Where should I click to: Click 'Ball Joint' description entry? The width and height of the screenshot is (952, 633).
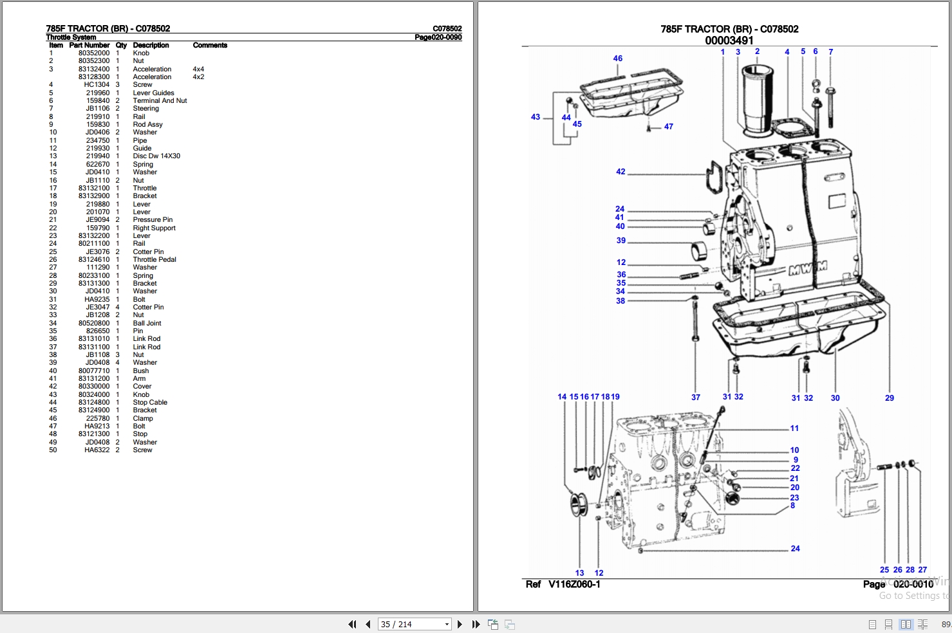[147, 323]
